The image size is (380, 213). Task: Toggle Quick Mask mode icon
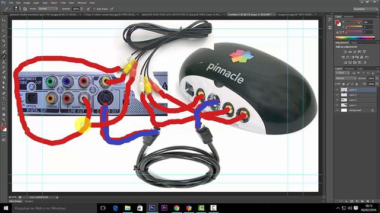coord(4,135)
